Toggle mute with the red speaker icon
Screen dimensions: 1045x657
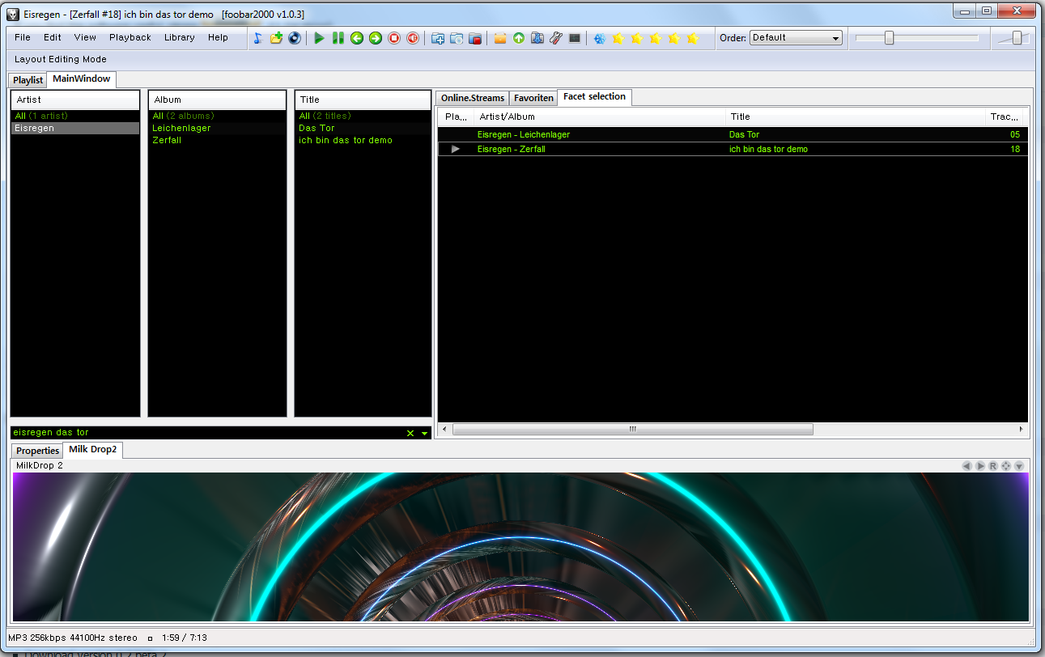tap(413, 38)
